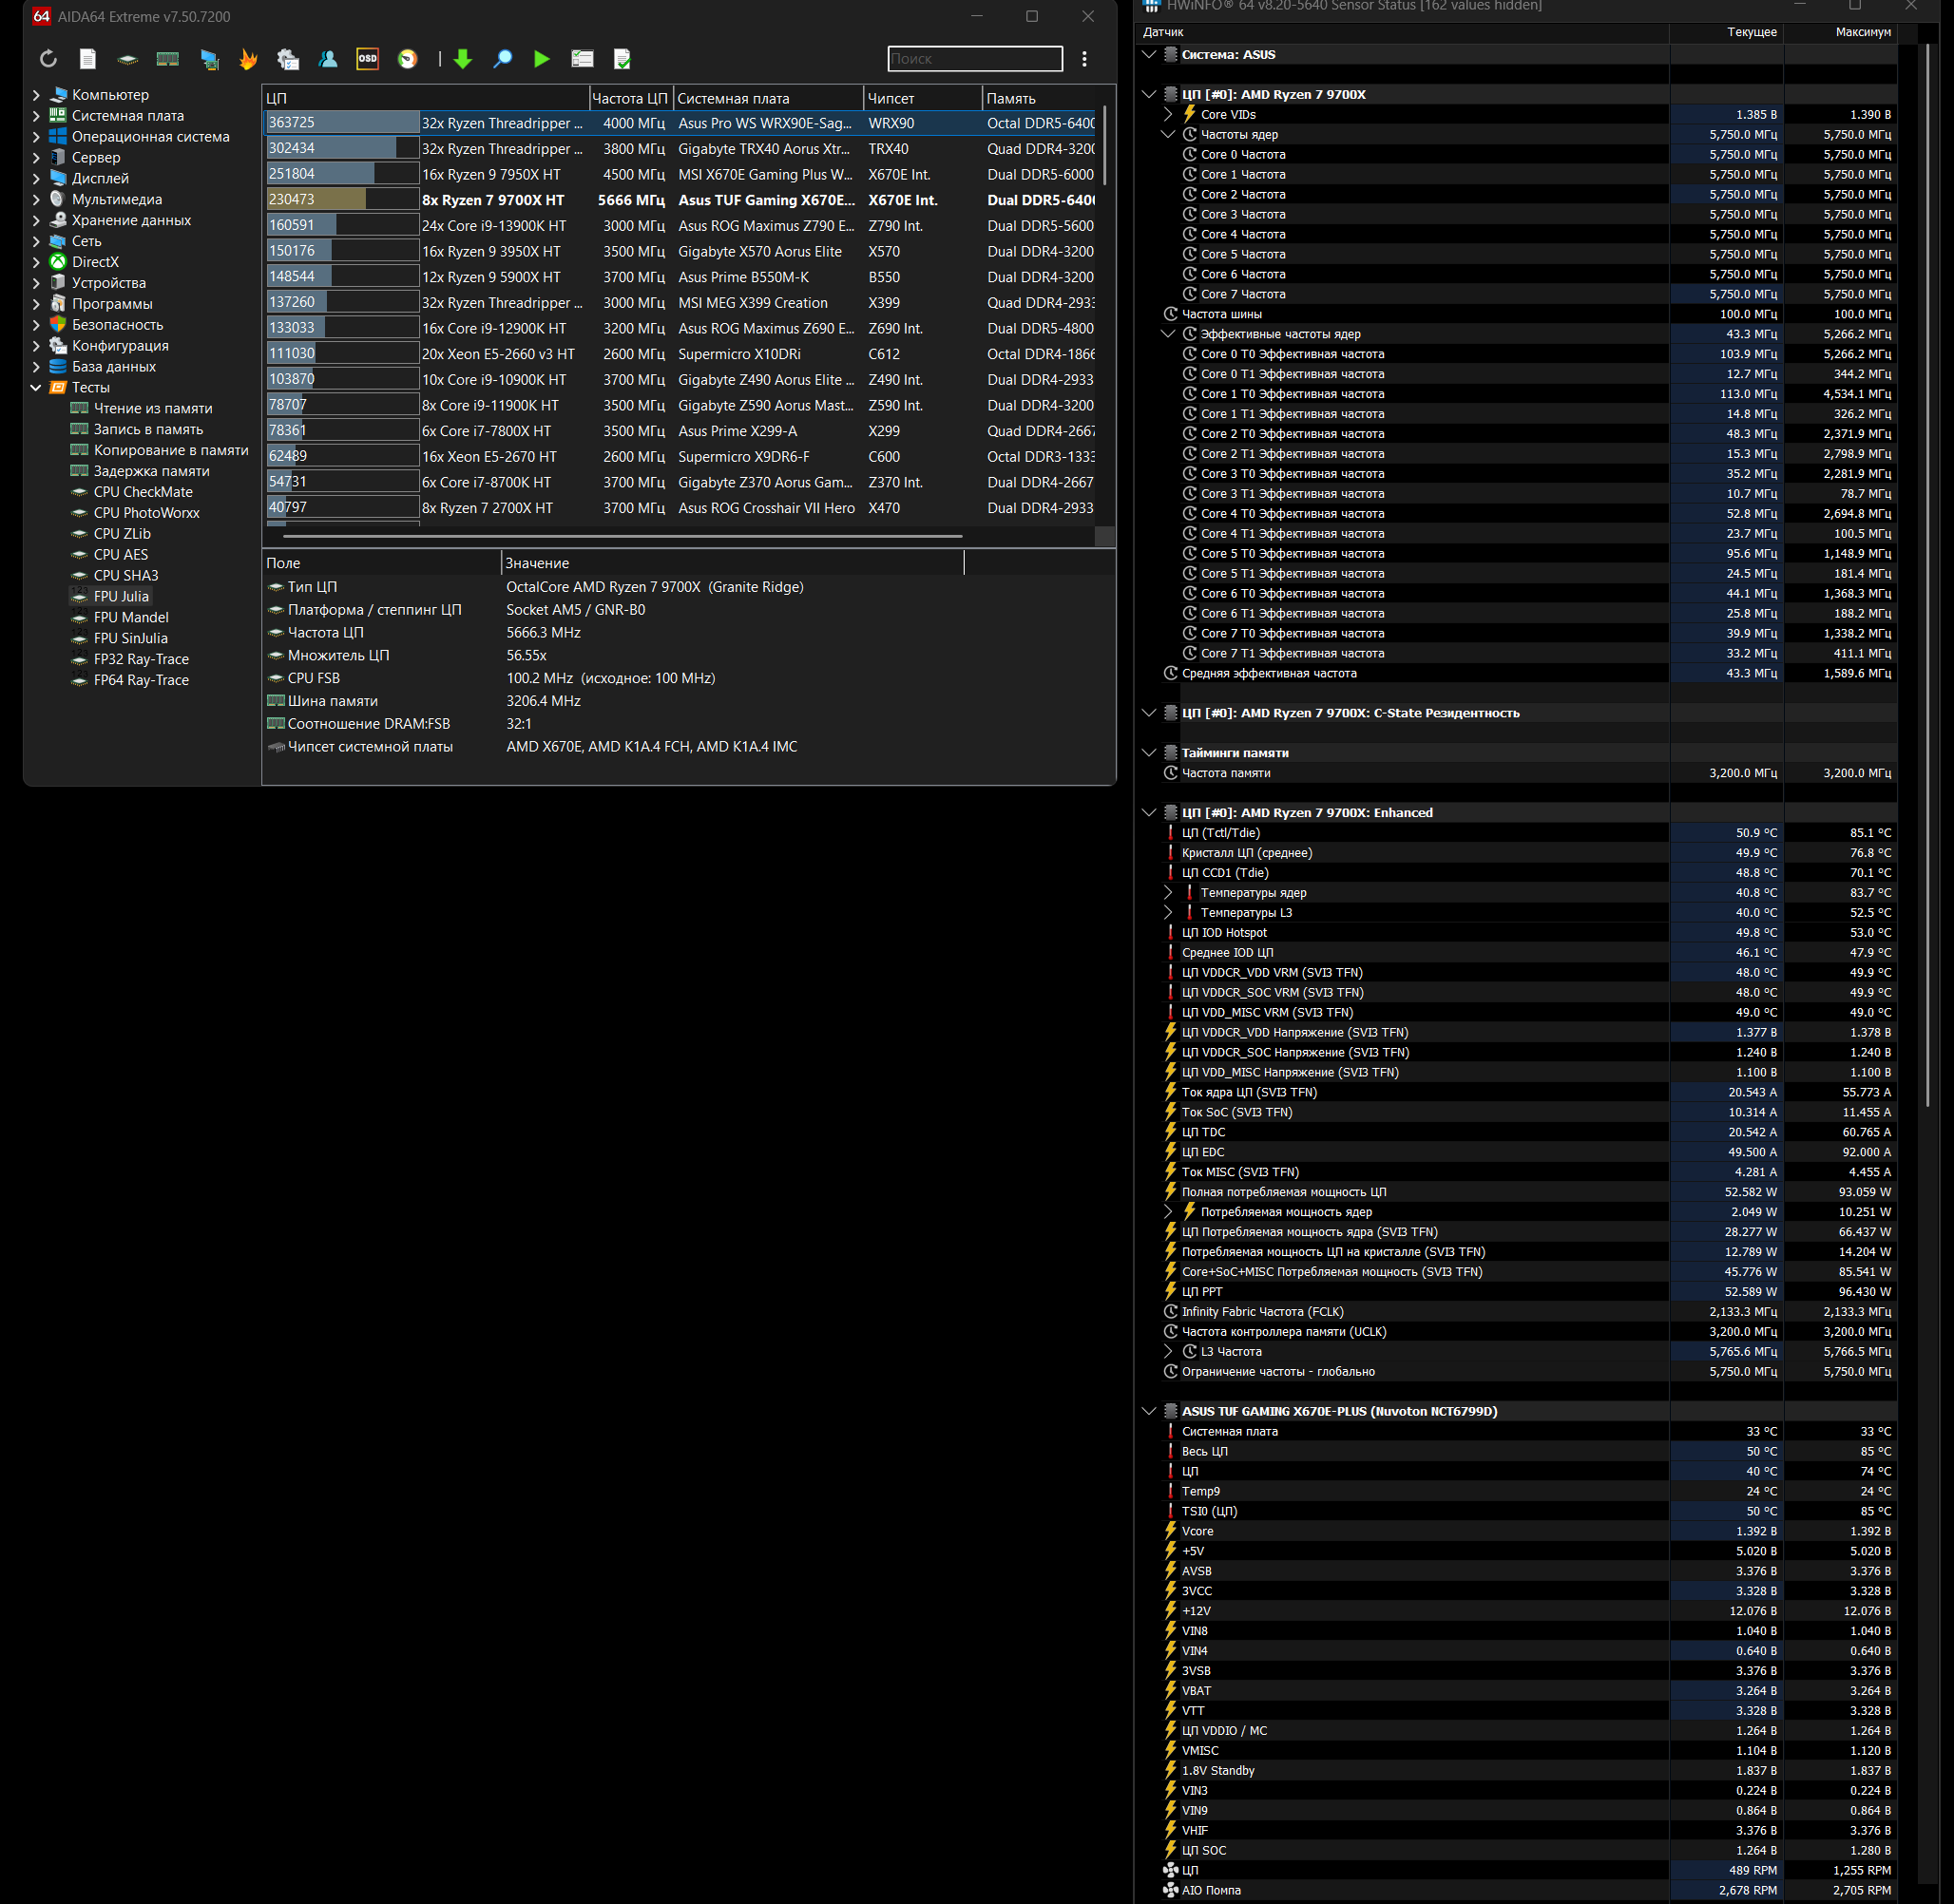This screenshot has height=1904, width=1954.
Task: Open the report page icon
Action: tap(88, 59)
